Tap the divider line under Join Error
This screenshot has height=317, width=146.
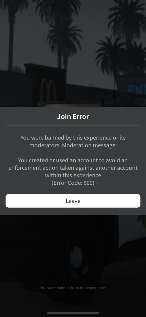[x=73, y=126]
